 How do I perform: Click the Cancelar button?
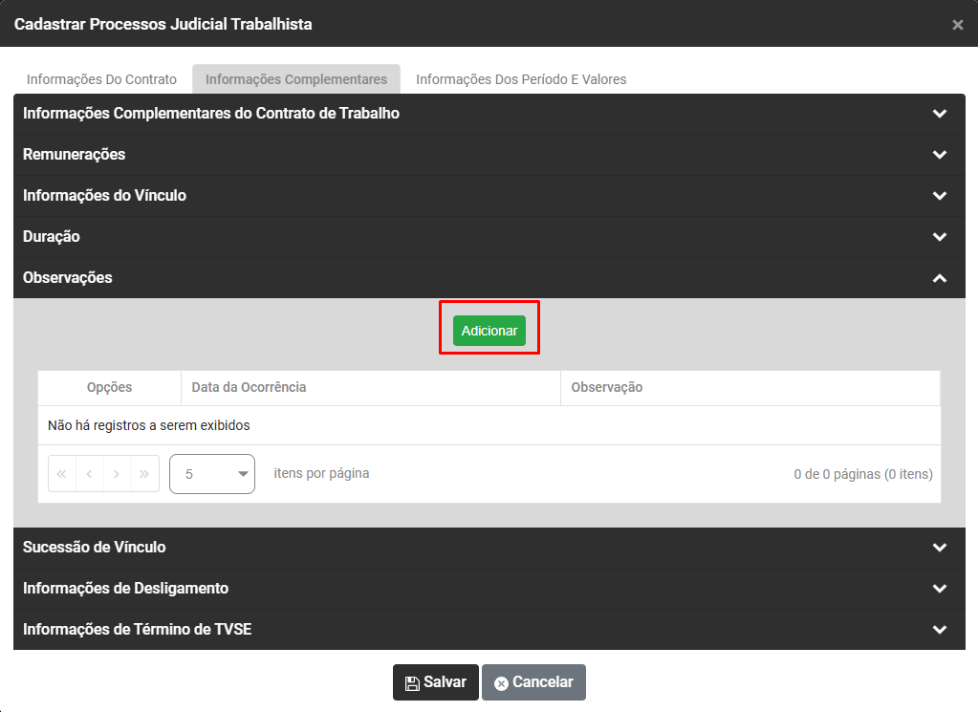(533, 682)
